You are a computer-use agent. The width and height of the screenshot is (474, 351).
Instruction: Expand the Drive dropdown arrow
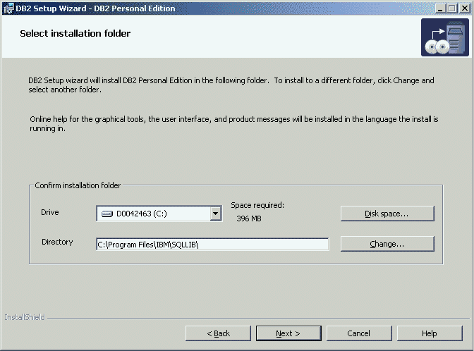216,214
